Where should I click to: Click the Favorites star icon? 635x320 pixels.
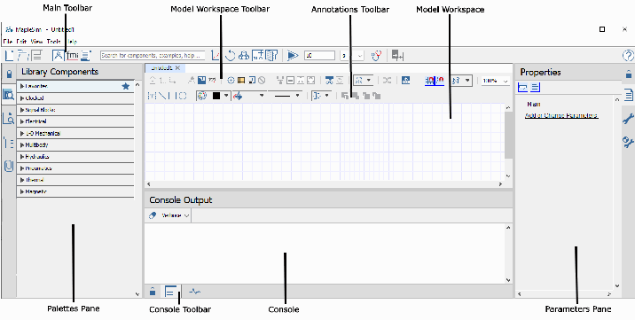126,86
